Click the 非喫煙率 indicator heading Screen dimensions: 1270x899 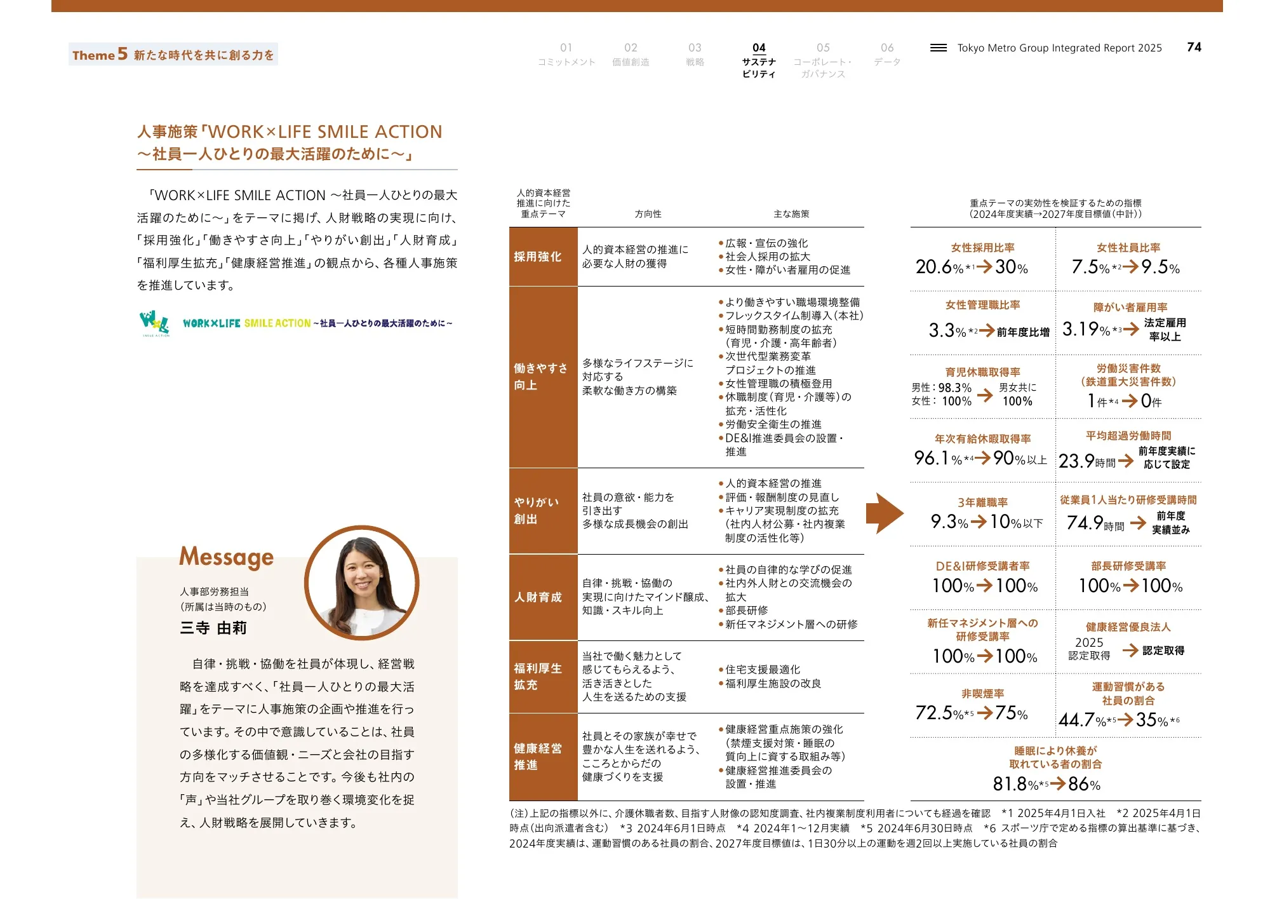982,694
